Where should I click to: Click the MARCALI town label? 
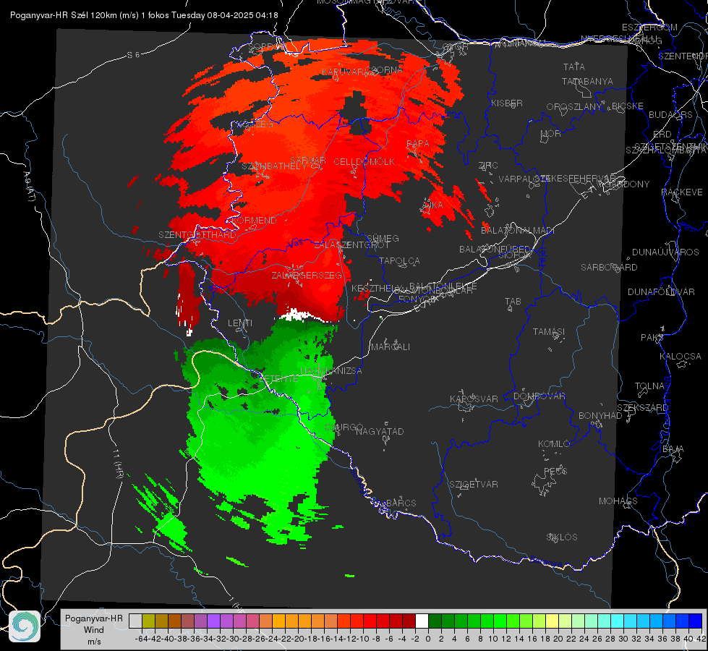pos(390,347)
